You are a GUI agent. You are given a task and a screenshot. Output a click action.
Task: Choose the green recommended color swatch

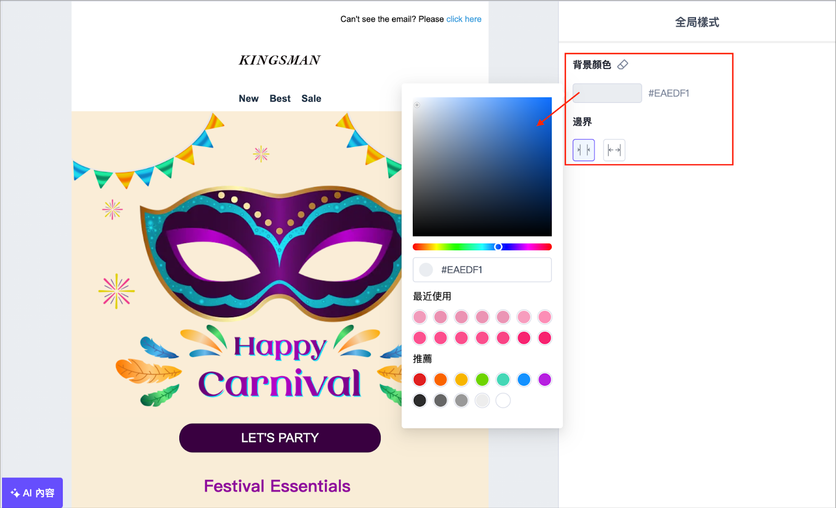(x=482, y=379)
